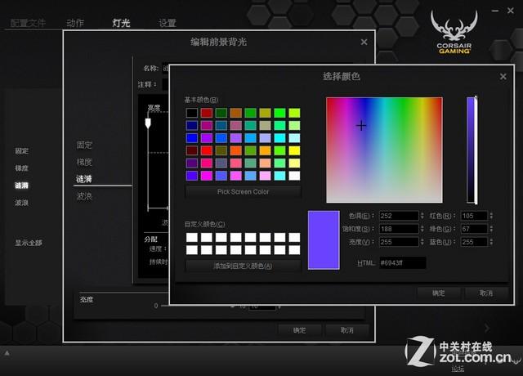Pick the black basic color swatch

click(192, 113)
